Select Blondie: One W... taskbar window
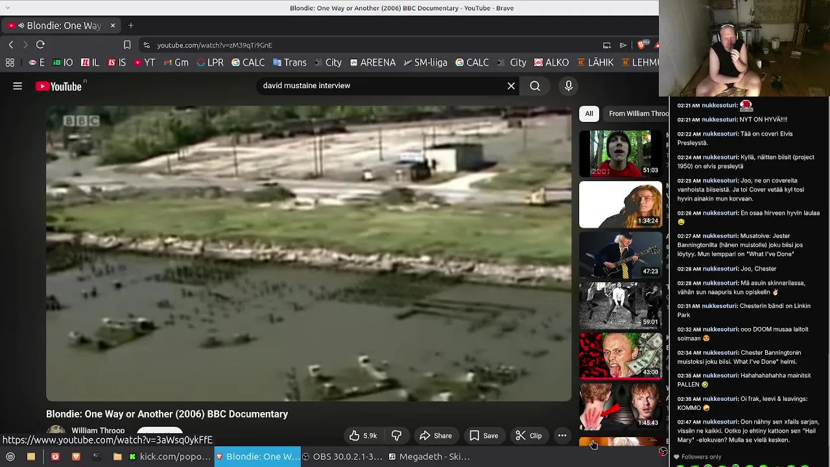830x467 pixels. 257,457
